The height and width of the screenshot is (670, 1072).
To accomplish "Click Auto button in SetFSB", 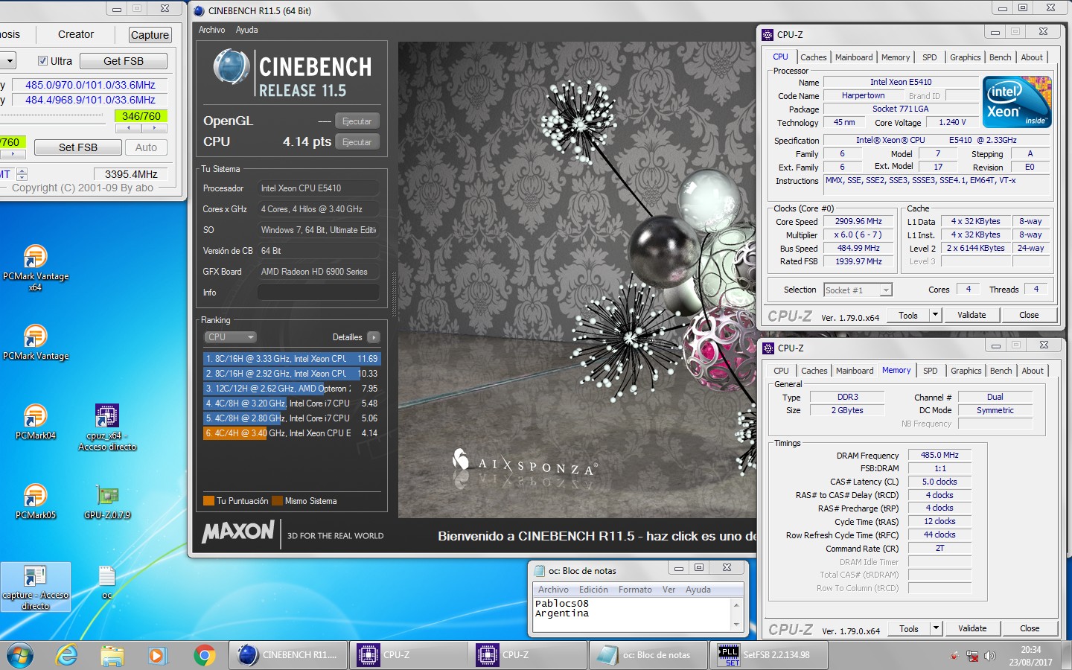I will [146, 147].
